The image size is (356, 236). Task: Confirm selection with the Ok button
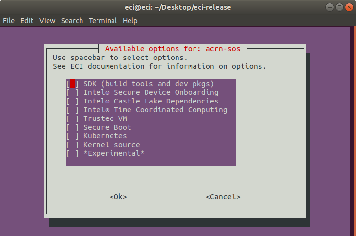click(118, 197)
